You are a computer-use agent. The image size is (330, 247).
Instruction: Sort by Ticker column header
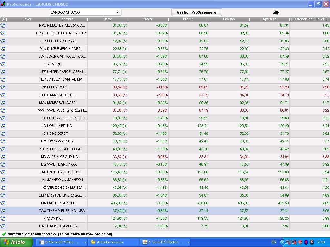click(26, 19)
